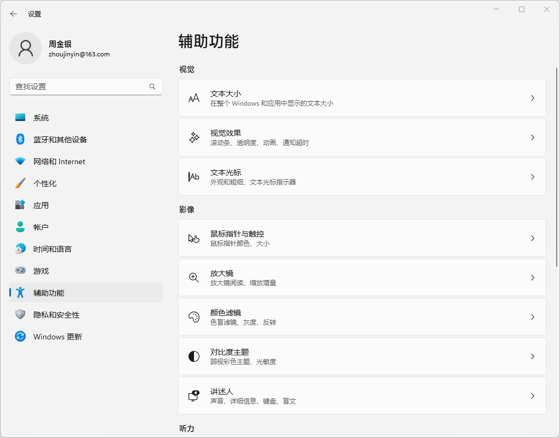Click the 查找设置 search box
The image size is (560, 438).
point(79,87)
